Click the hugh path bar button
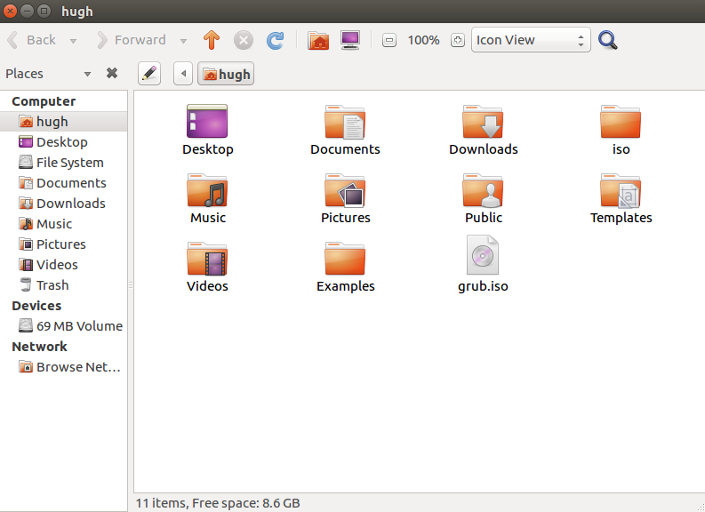705x512 pixels. tap(227, 74)
